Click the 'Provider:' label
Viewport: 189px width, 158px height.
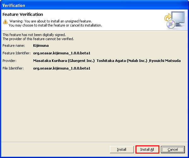tap(9, 61)
